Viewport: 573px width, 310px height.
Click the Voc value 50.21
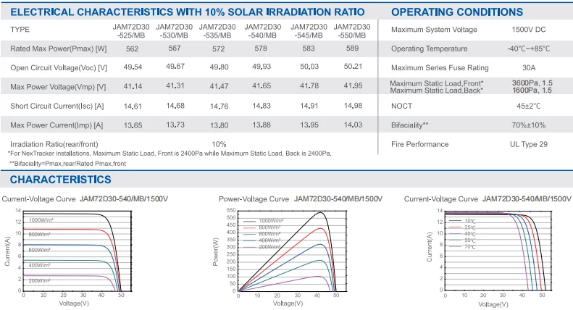pyautogui.click(x=353, y=67)
